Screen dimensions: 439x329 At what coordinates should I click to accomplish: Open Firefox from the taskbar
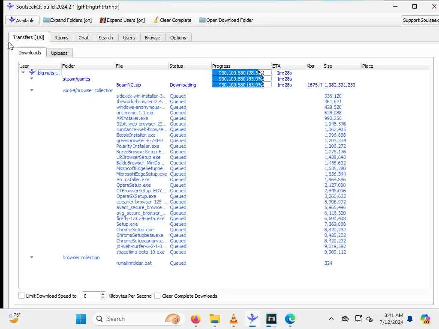click(195, 319)
